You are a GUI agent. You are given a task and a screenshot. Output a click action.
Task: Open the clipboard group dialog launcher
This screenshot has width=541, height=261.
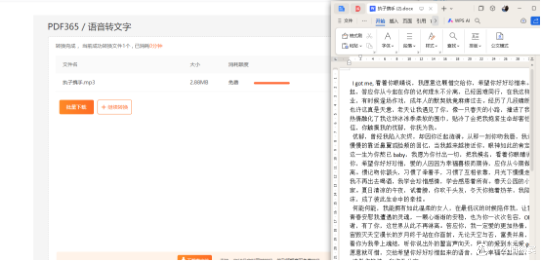tap(374, 52)
